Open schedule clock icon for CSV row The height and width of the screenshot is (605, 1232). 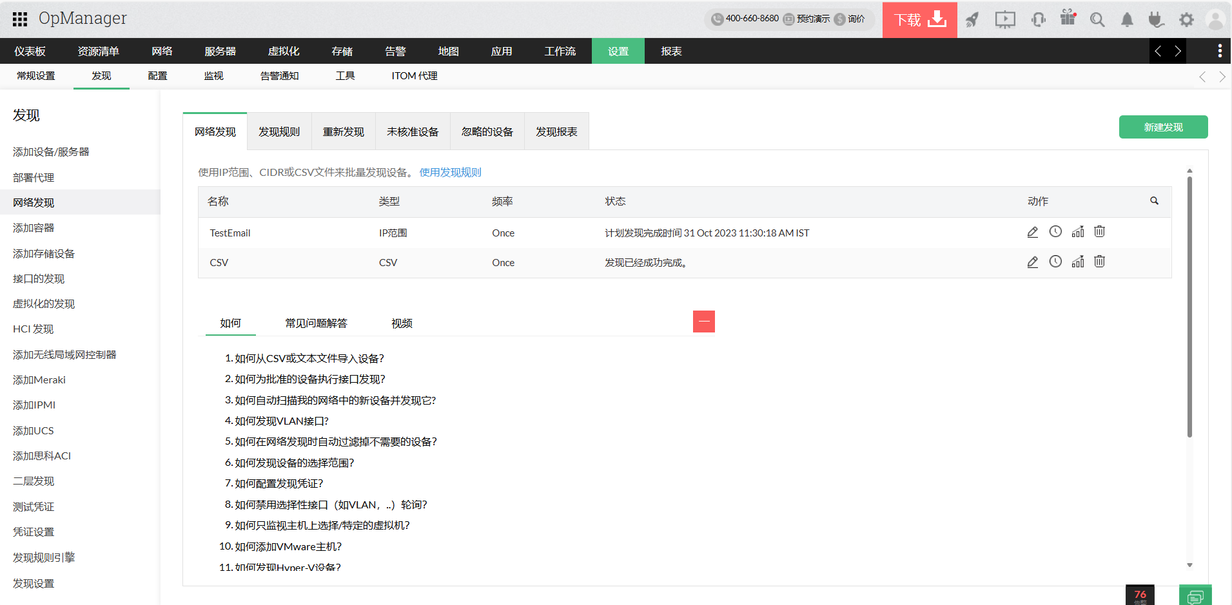(x=1055, y=262)
